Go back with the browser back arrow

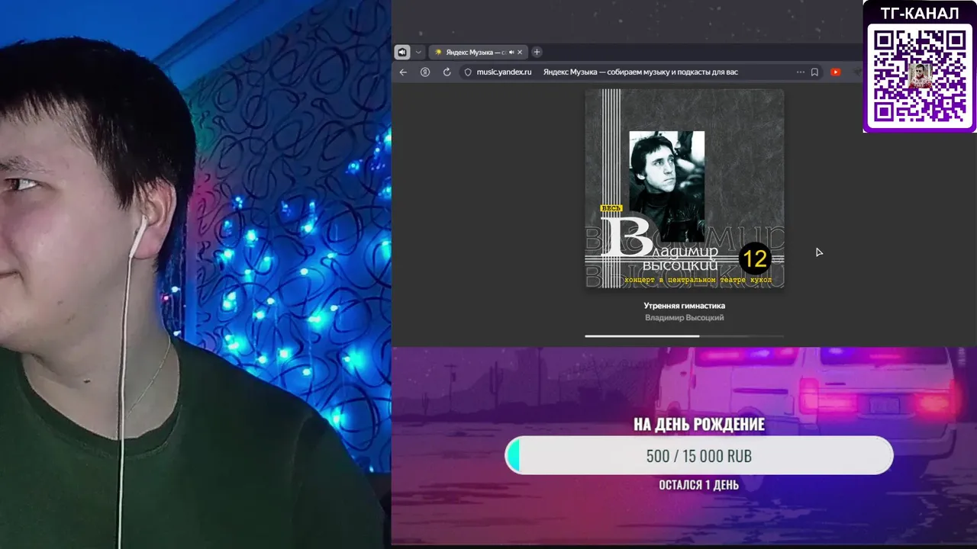(404, 72)
